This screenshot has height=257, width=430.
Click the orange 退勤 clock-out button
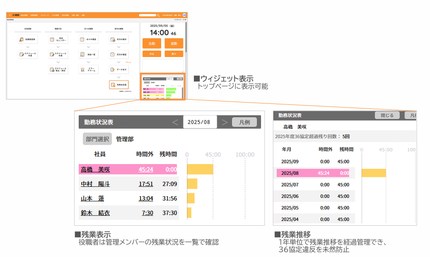point(174,44)
